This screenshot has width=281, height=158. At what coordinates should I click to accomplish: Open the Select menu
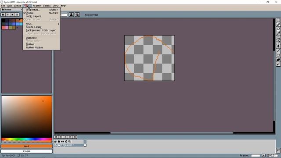coord(47,6)
